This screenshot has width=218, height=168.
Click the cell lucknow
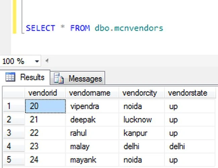coord(142,119)
